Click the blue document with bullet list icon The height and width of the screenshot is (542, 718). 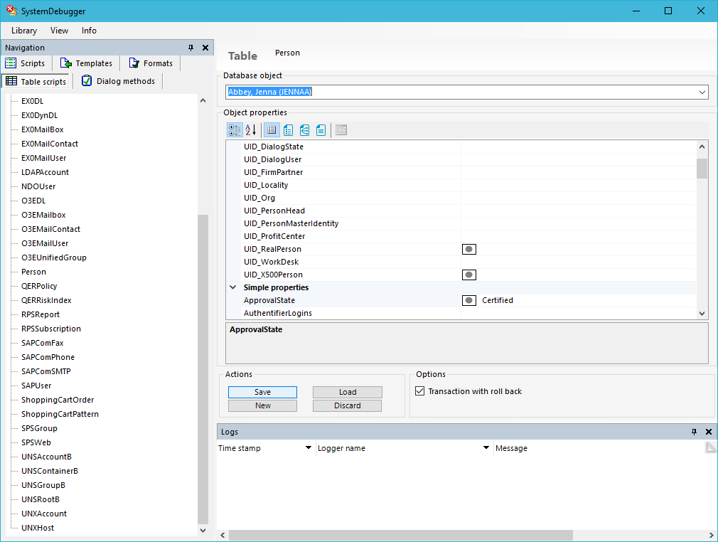point(288,130)
